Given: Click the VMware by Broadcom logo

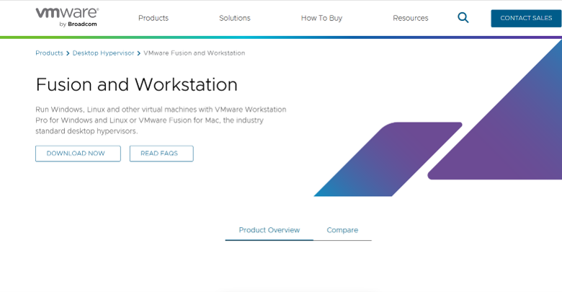Looking at the screenshot, I should [x=67, y=17].
